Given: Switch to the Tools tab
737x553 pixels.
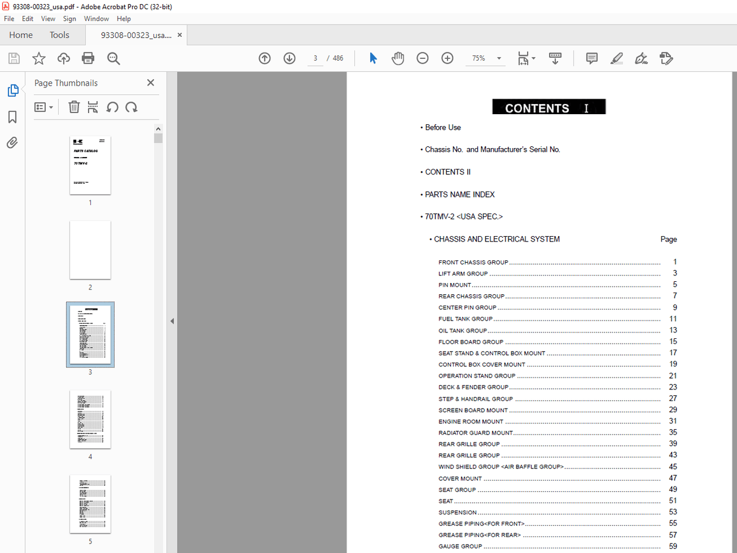Looking at the screenshot, I should (59, 34).
